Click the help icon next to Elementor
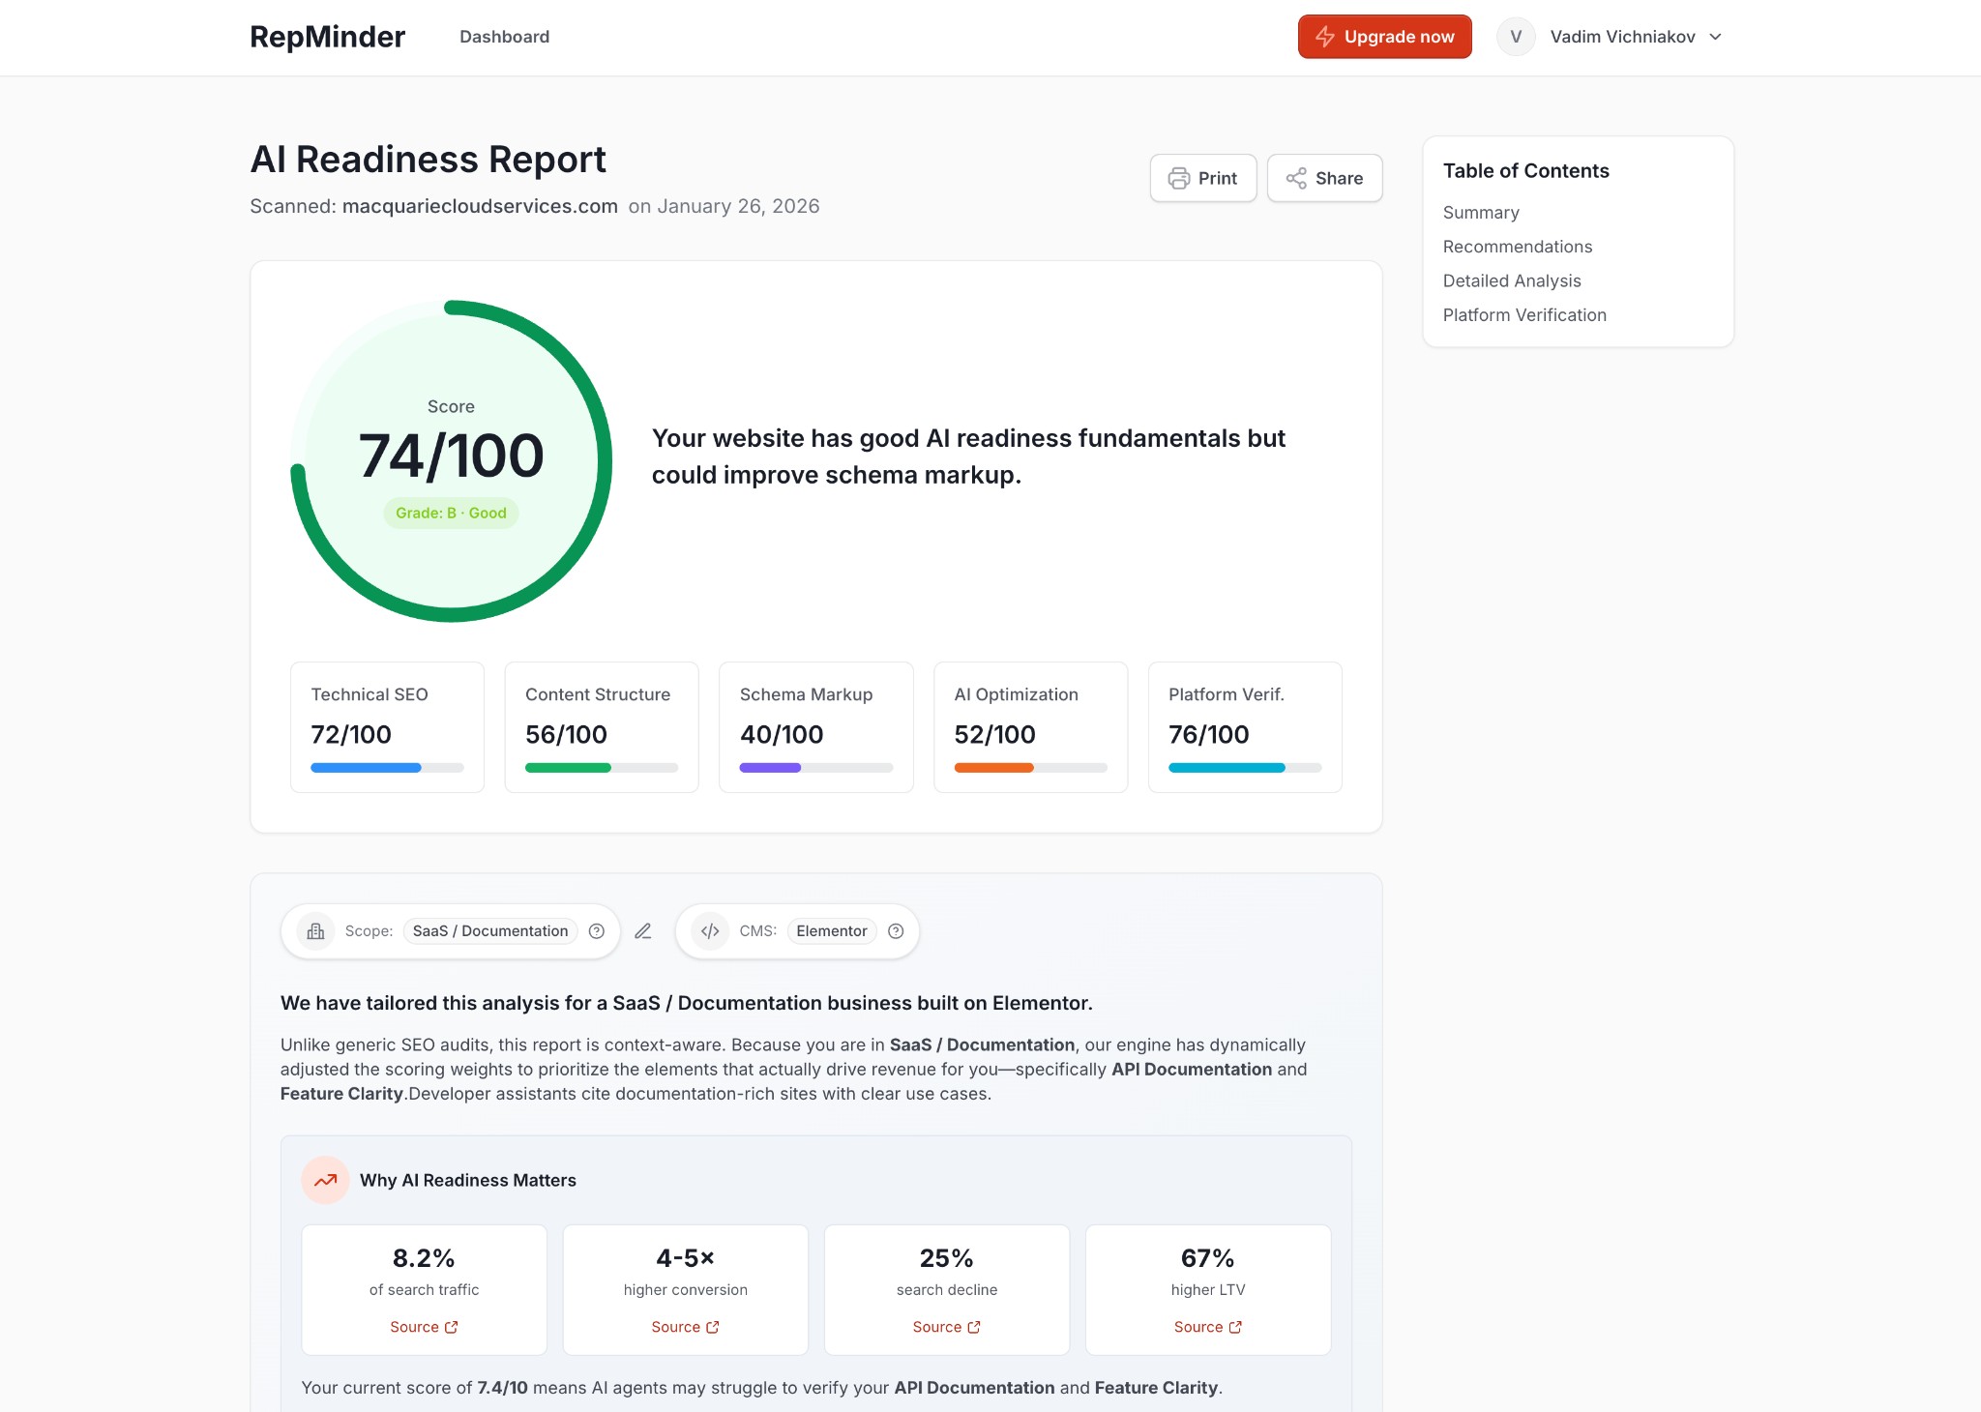 (896, 930)
